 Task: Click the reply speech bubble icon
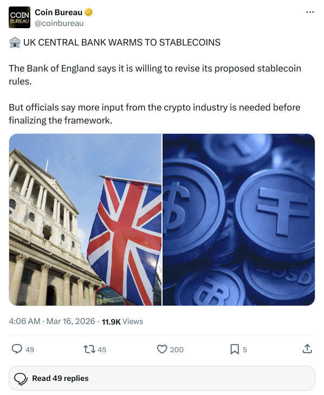17,349
